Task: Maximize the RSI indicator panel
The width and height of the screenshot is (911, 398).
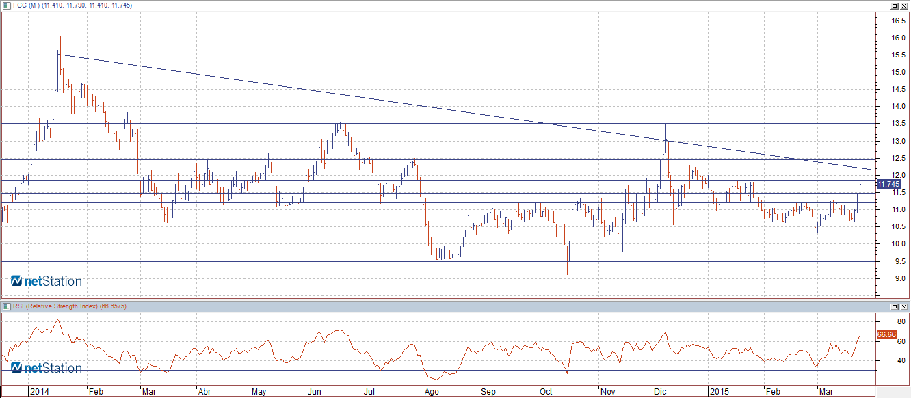Action: [895, 306]
